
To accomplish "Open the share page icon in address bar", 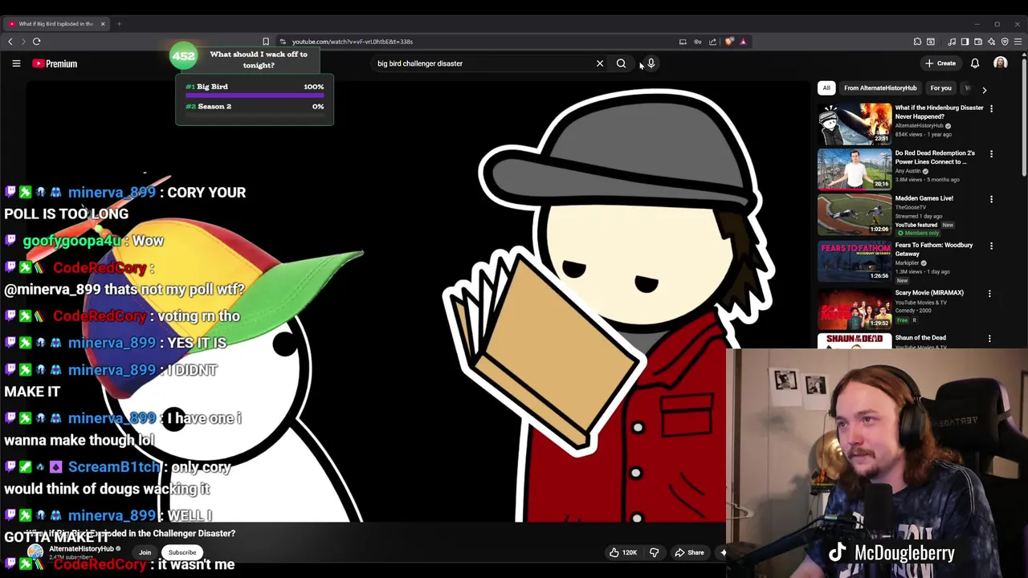I will [x=712, y=42].
